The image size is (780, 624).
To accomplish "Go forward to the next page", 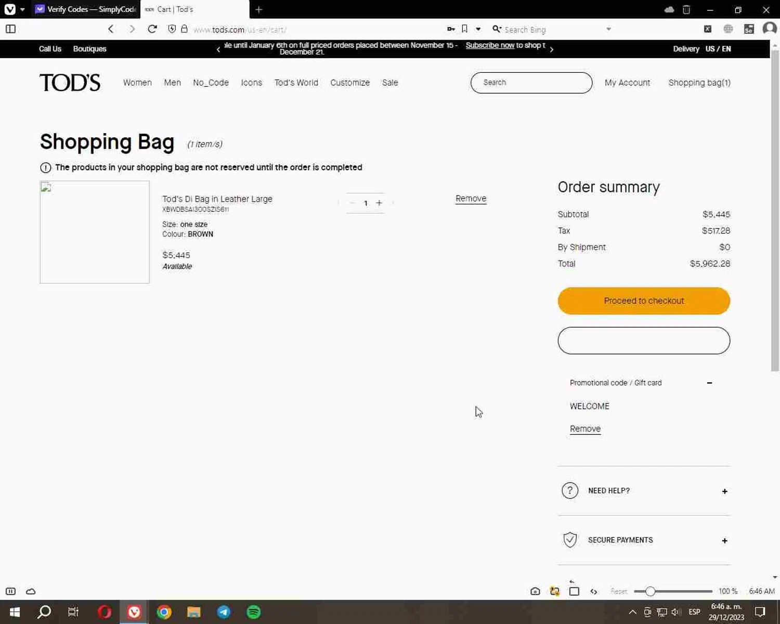I will (132, 29).
